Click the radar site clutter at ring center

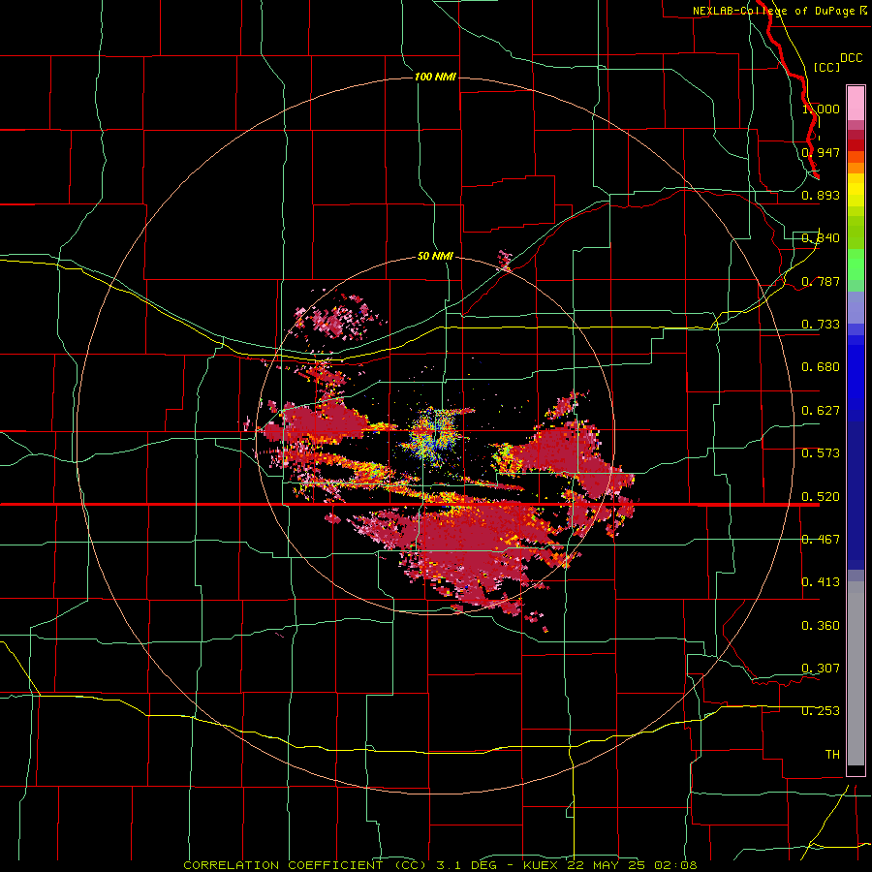pyautogui.click(x=435, y=437)
